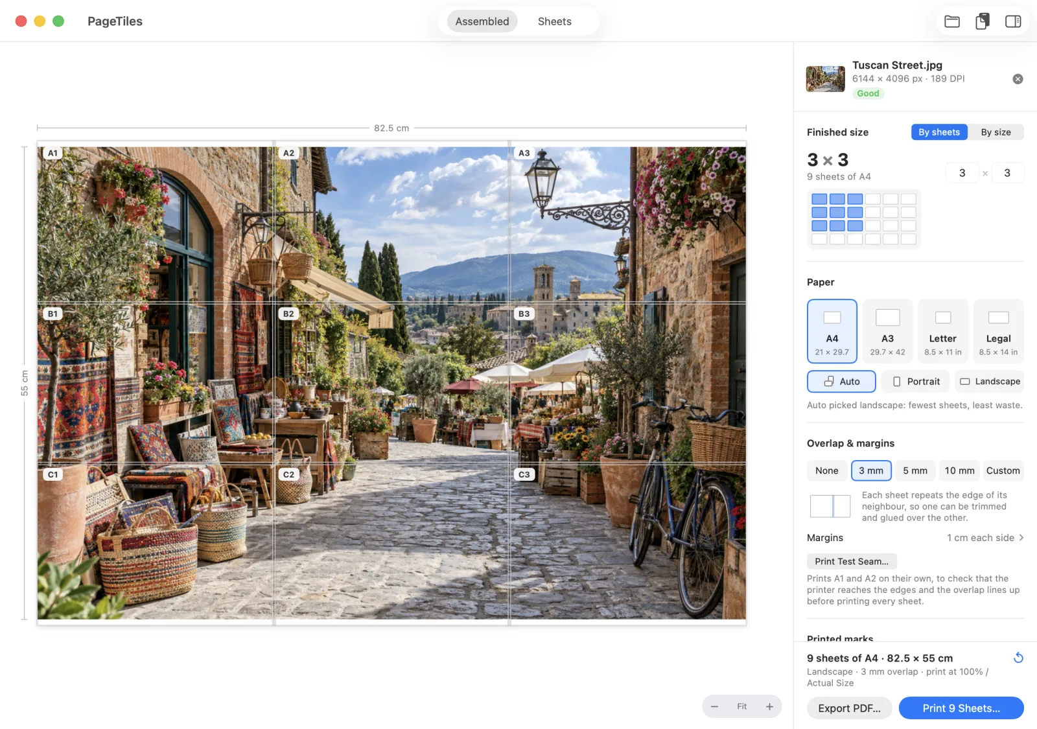The width and height of the screenshot is (1037, 729).
Task: Click the copy pages toolbar icon
Action: coord(983,21)
